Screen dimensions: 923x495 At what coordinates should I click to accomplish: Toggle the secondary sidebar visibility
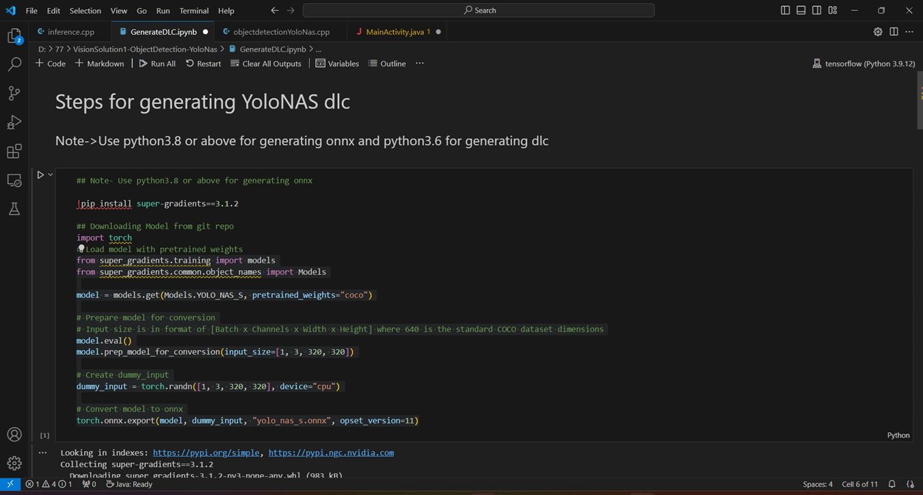point(816,10)
